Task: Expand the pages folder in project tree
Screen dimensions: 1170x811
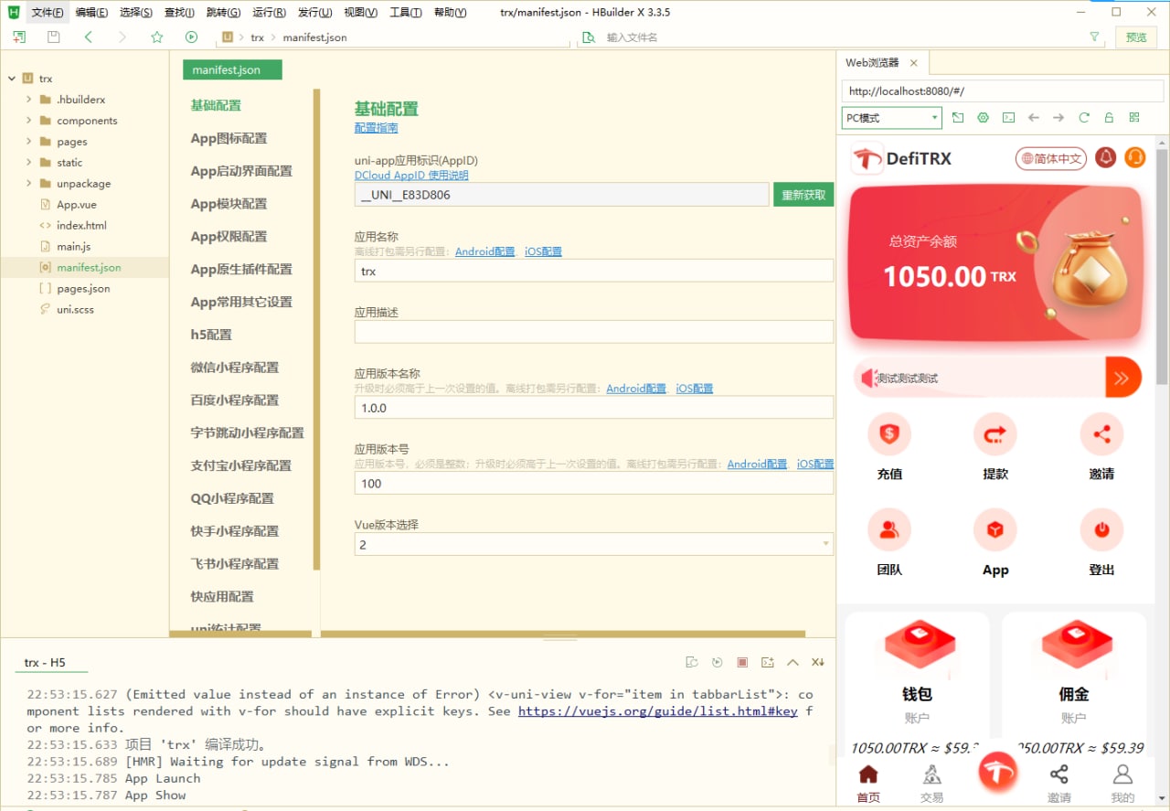Action: (x=29, y=141)
